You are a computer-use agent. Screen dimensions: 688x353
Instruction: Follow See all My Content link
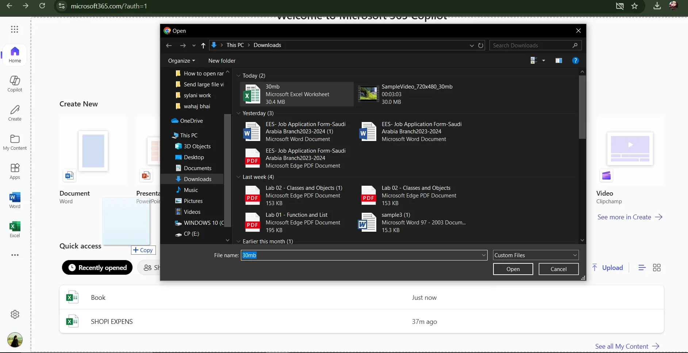(x=627, y=346)
